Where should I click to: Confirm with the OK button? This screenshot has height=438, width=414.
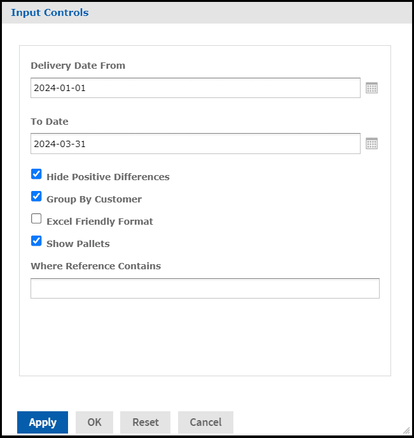tap(94, 422)
